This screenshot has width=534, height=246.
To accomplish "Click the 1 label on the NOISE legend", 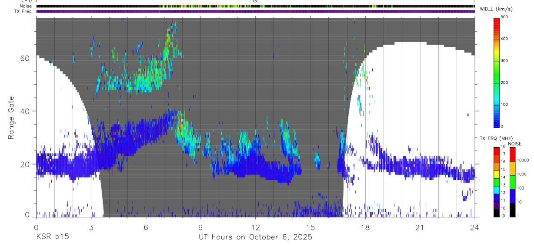I will [518, 216].
